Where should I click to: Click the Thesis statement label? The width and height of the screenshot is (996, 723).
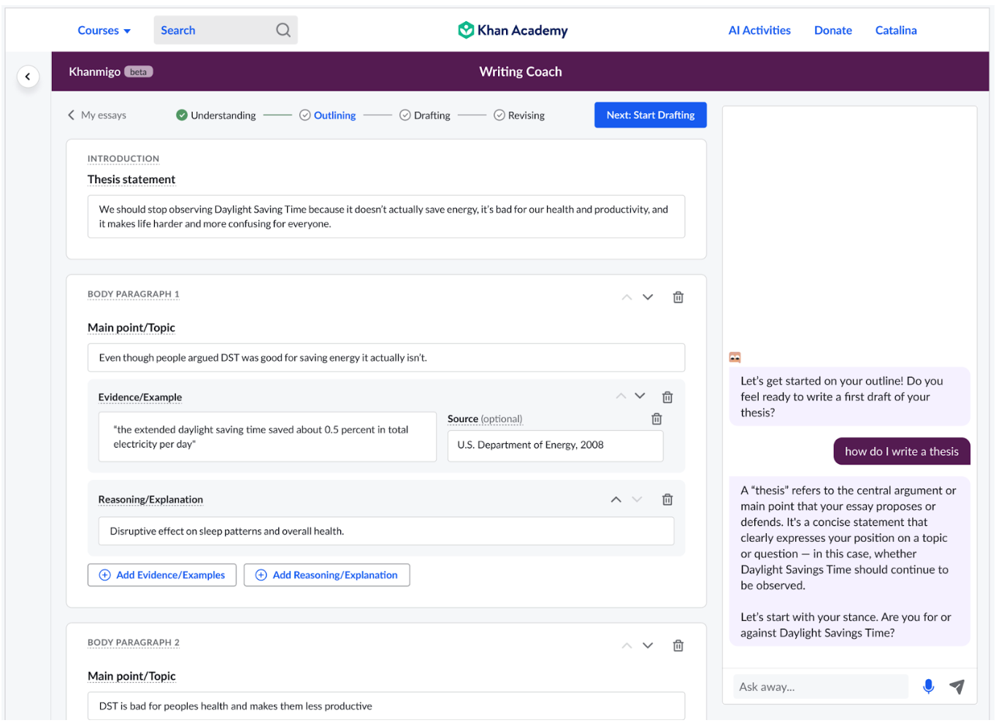tap(131, 180)
